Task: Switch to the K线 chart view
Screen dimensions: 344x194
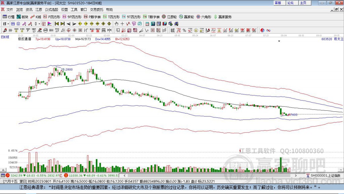Action: (36, 17)
